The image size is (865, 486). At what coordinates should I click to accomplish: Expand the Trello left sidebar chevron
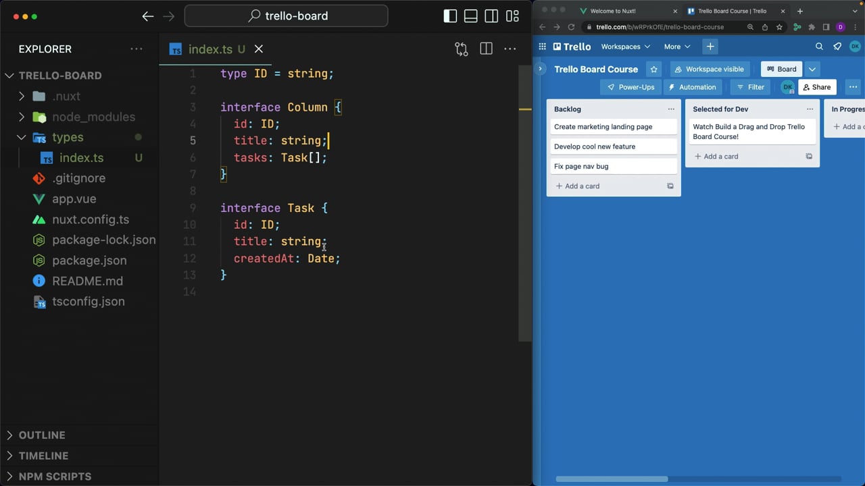point(541,69)
